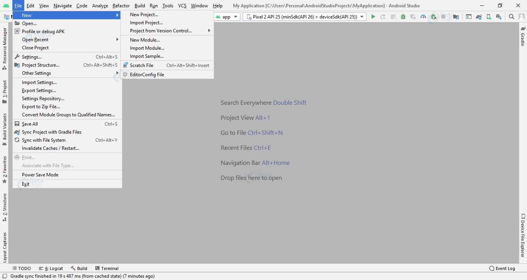Click Save All in File menu
527x280 pixels.
click(x=67, y=124)
